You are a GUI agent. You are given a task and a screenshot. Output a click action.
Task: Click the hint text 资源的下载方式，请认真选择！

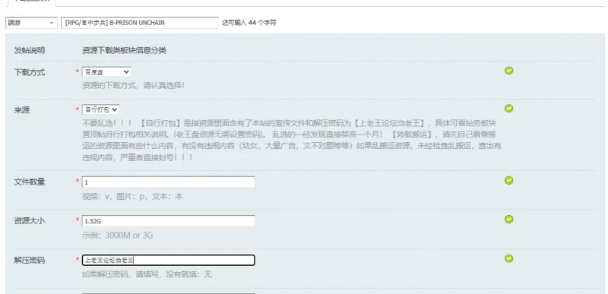(134, 85)
